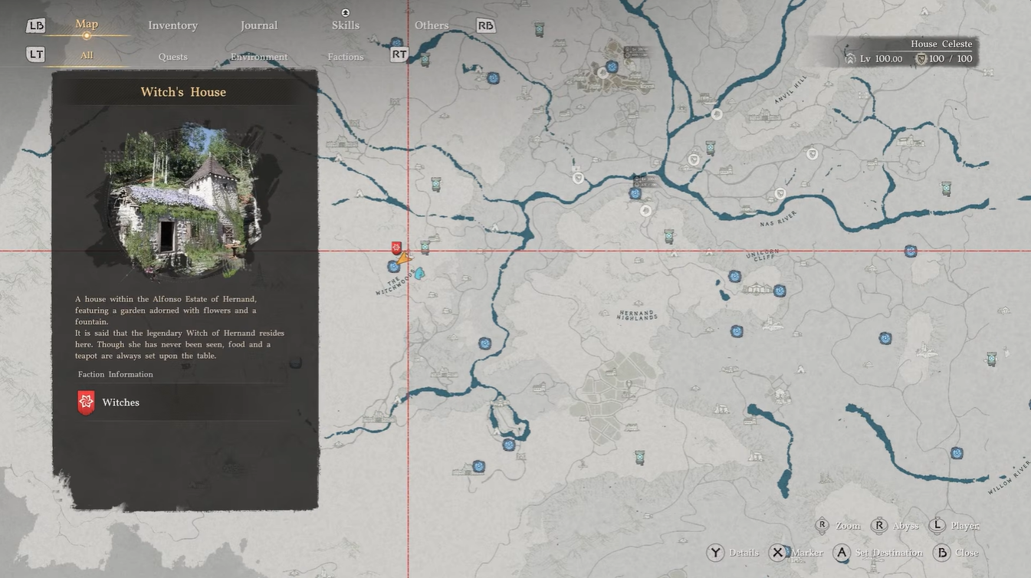Center map with the Player label
The height and width of the screenshot is (578, 1031).
(x=965, y=526)
